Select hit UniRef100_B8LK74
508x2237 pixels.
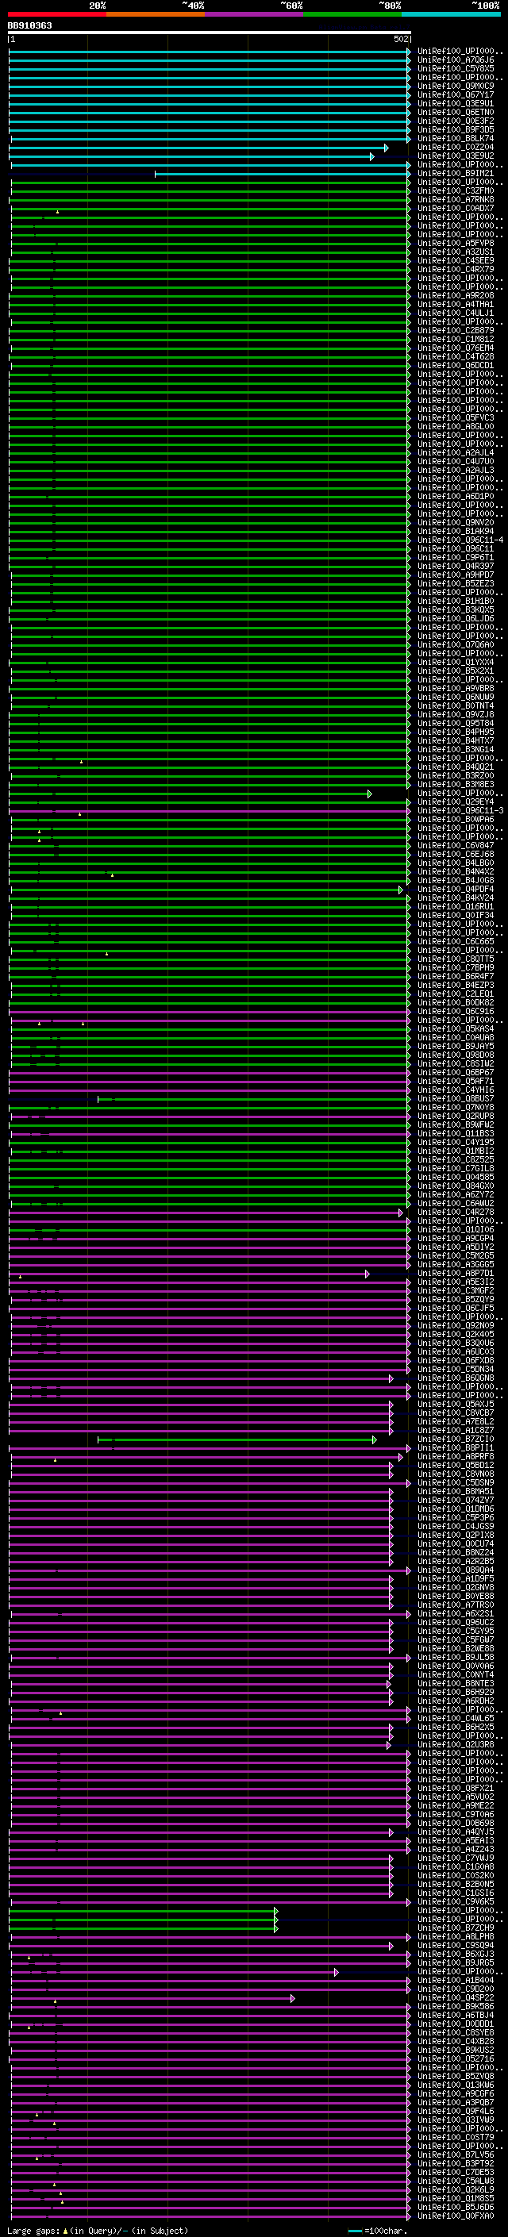[456, 138]
